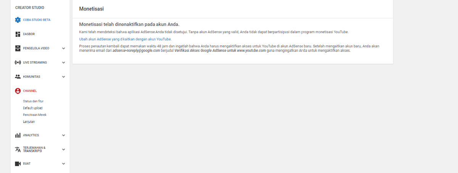458x173 pixels.
Task: Click the Coba Studio Beta gear icon
Action: point(18,20)
